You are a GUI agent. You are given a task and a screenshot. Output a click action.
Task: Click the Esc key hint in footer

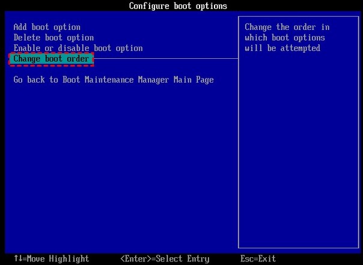[x=247, y=259]
